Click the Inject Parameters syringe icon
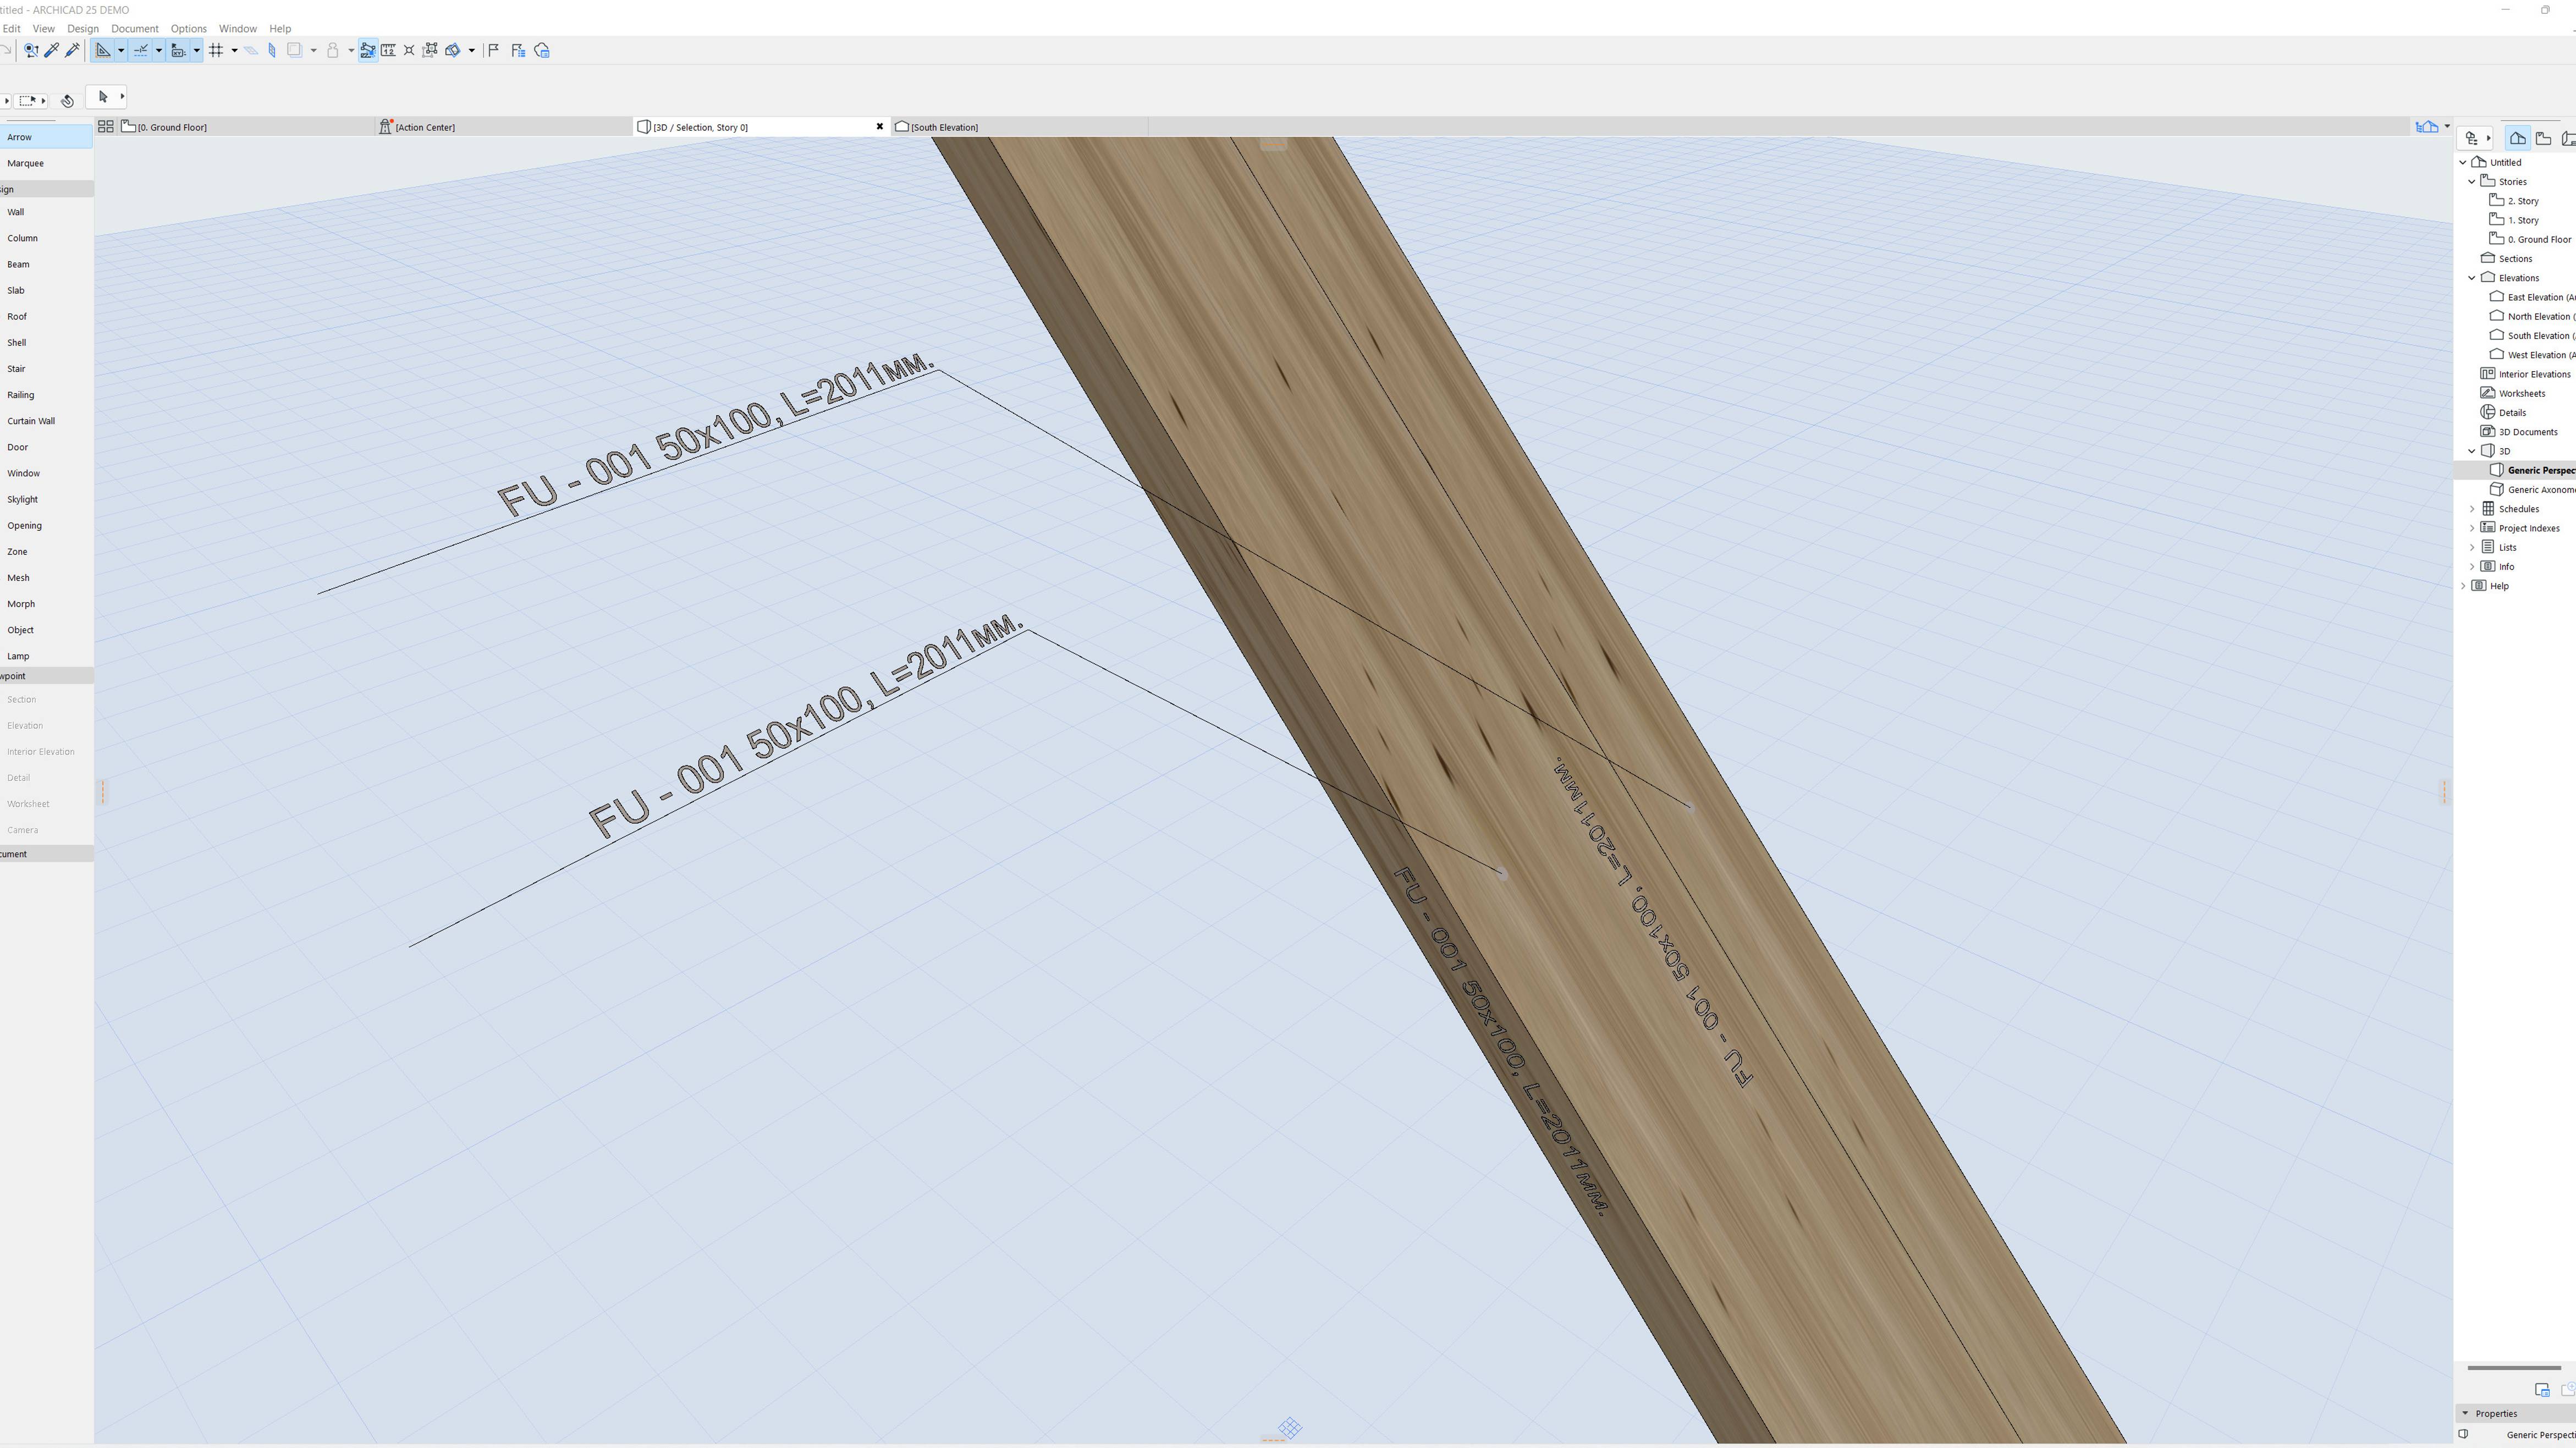The image size is (2576, 1448). click(x=72, y=50)
